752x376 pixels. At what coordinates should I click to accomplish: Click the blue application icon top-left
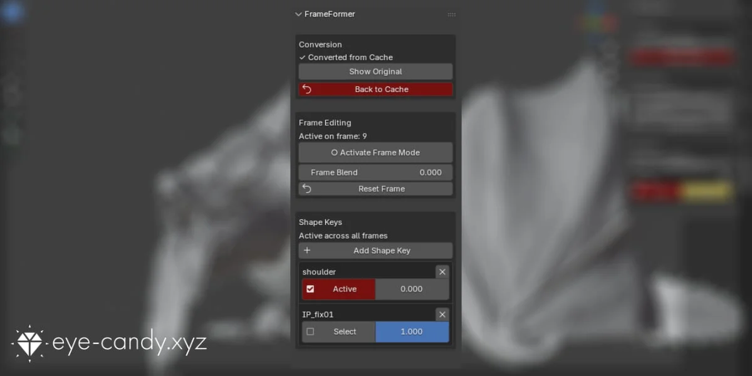coord(13,11)
